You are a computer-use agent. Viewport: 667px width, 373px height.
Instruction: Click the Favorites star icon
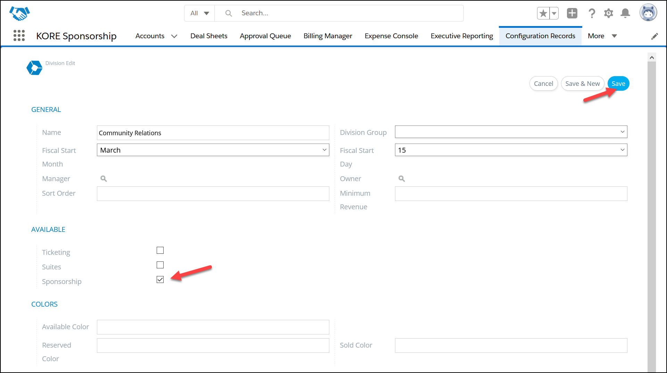[543, 14]
